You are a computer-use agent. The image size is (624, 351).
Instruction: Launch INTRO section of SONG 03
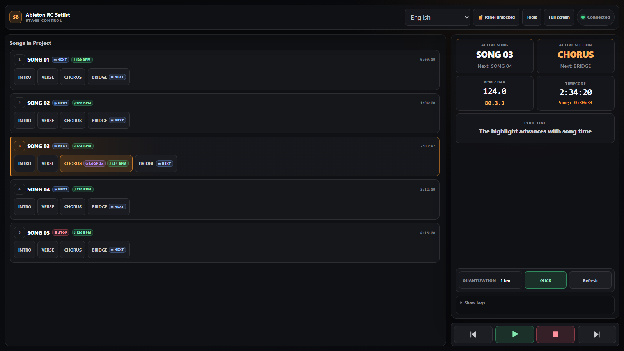pyautogui.click(x=25, y=163)
